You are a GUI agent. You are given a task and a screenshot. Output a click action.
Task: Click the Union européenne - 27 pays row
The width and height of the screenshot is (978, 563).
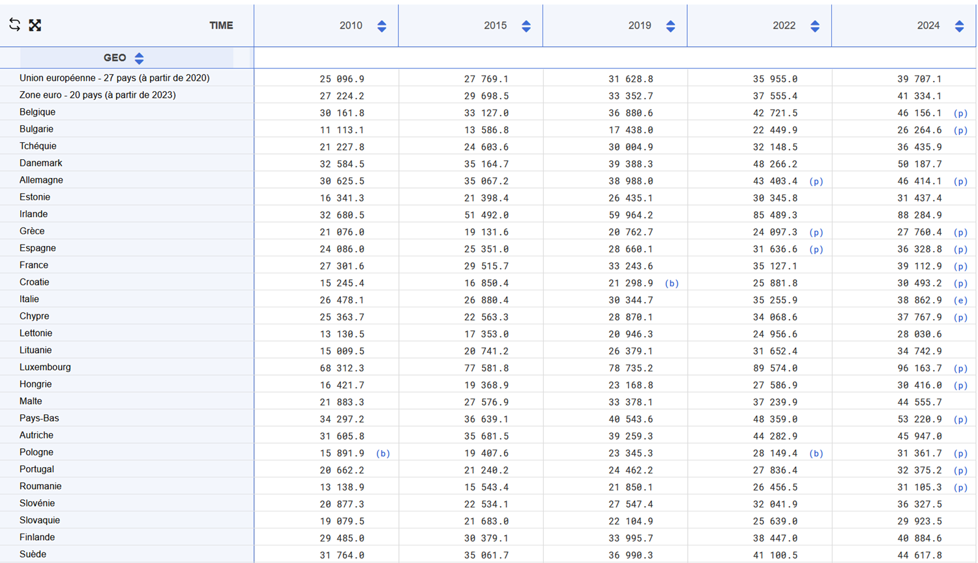[114, 78]
